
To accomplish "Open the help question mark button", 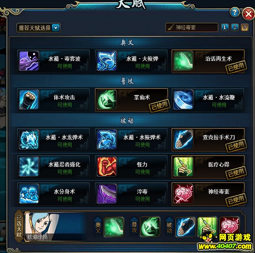I will pos(235,12).
